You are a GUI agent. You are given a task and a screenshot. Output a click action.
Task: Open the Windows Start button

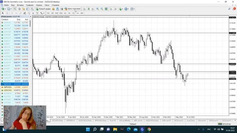[x=88, y=129]
